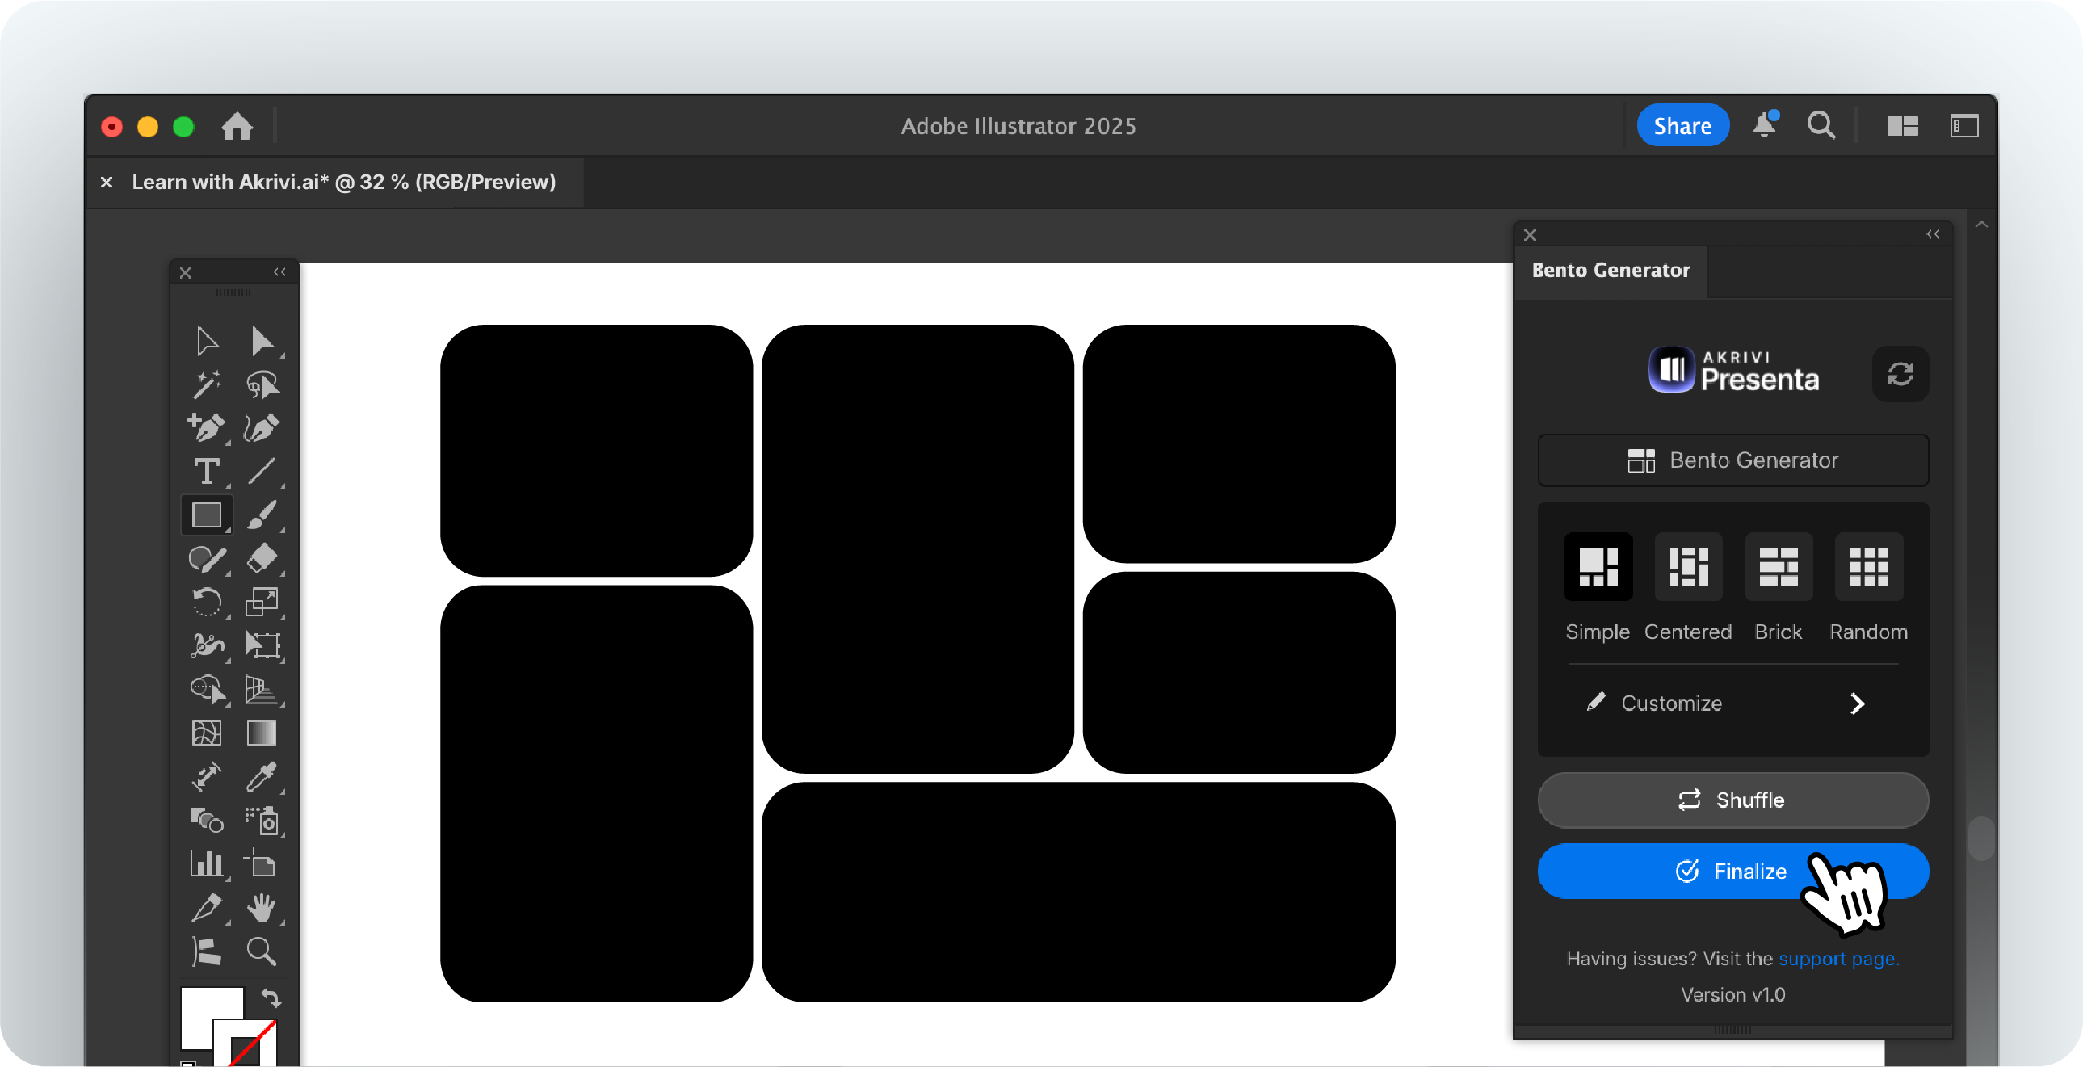Click the Presenta refresh icon
This screenshot has width=2083, height=1067.
[x=1900, y=374]
